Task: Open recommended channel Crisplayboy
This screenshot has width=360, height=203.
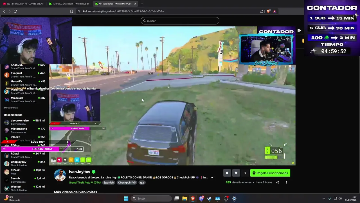Action: pyautogui.click(x=24, y=164)
